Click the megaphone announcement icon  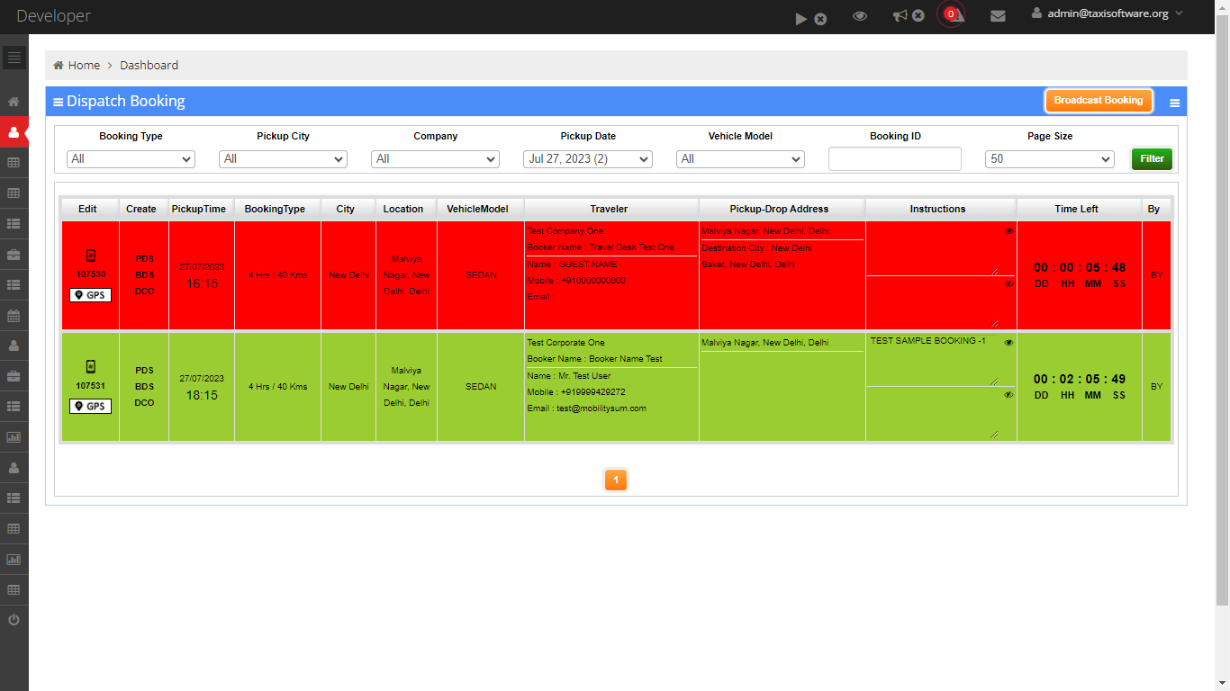click(900, 16)
